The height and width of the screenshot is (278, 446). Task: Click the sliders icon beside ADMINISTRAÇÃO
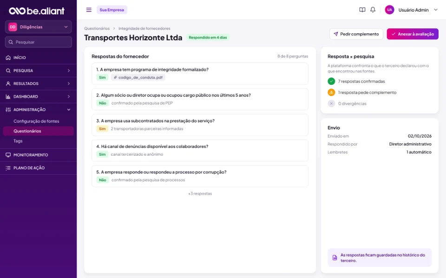[8, 110]
